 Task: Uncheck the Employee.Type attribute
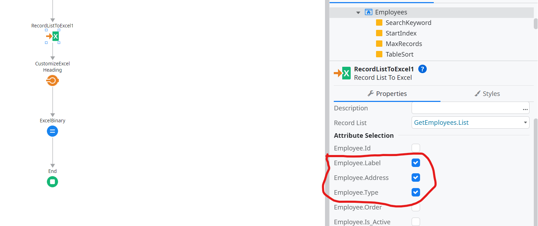point(416,192)
